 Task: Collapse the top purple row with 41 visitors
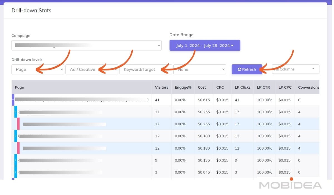[13, 100]
